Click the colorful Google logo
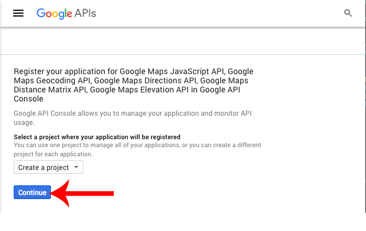The height and width of the screenshot is (231, 366). [54, 14]
